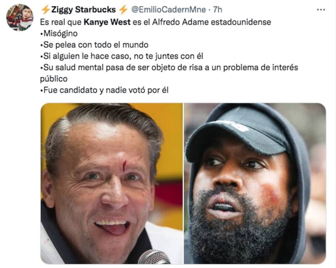Click the Si alguien le hace caso line

122,56
